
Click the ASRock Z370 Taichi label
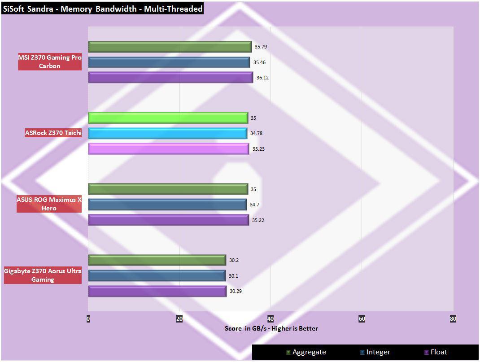(53, 133)
